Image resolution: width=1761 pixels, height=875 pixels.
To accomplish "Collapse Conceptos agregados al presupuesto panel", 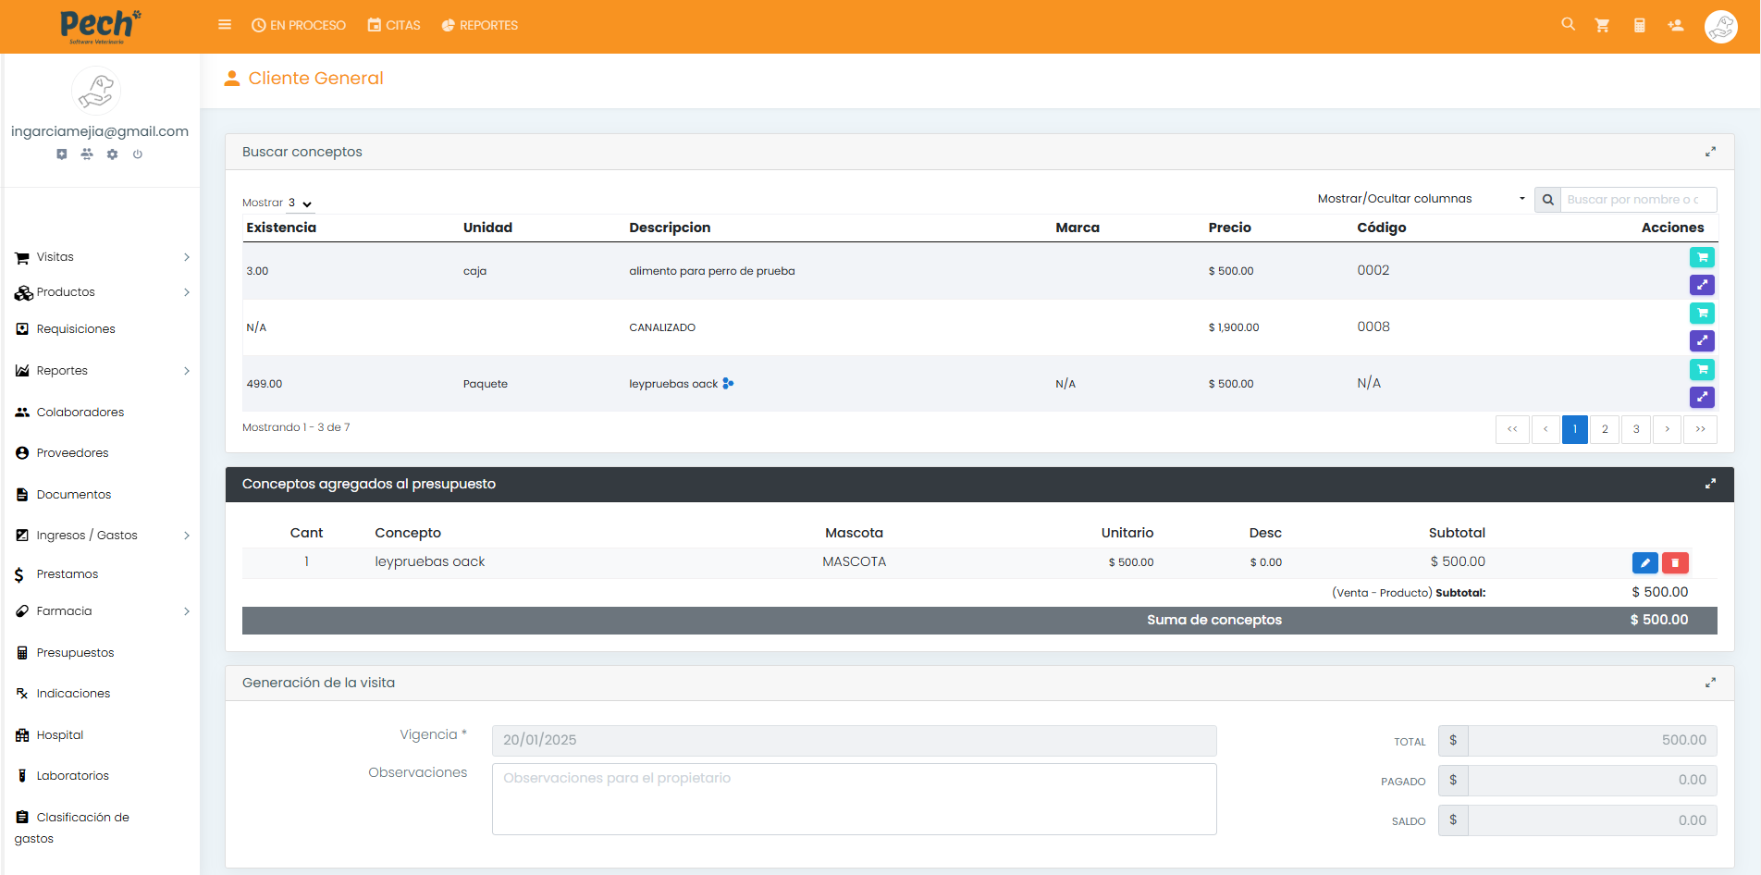I will (x=1710, y=484).
